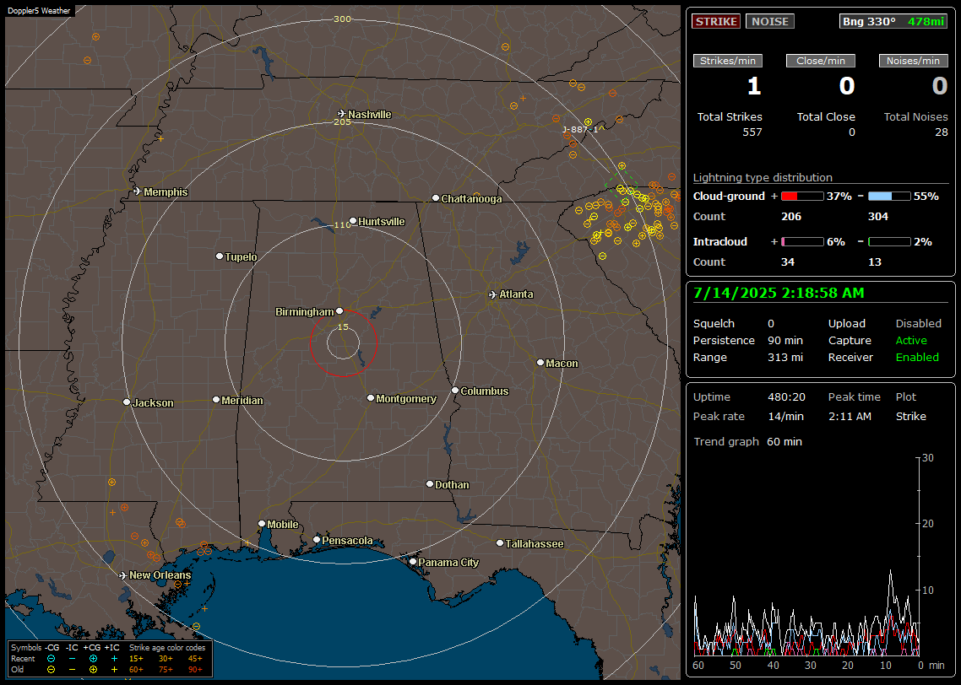Click the intracloud positive count 34
This screenshot has width=961, height=685.
click(x=788, y=262)
